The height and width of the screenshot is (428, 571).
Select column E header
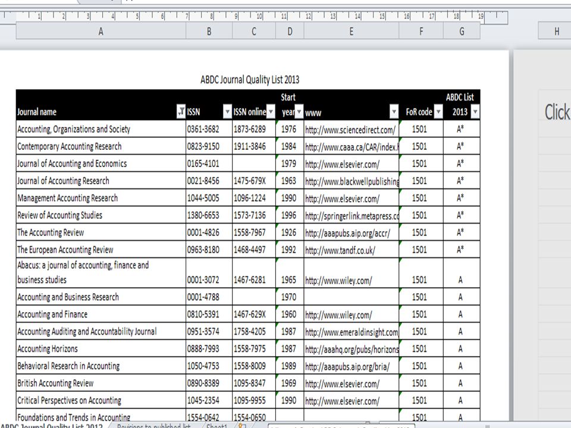coord(352,32)
